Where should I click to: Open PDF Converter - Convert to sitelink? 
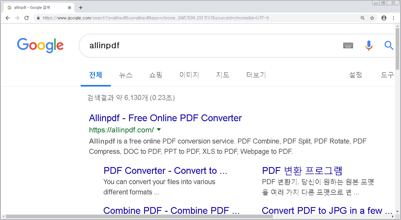165,171
